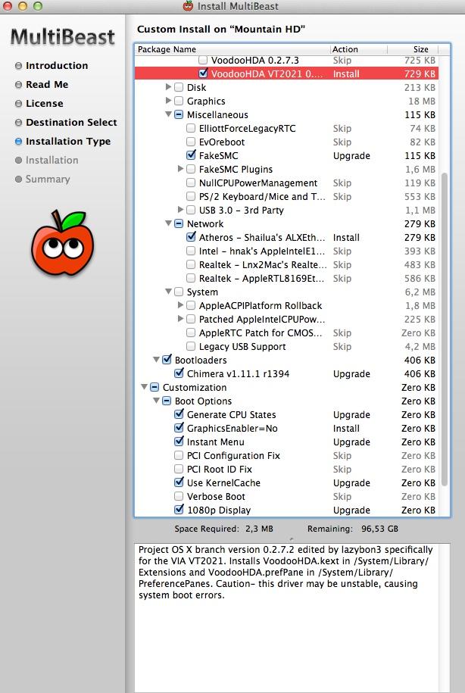
Task: Expand FakeSMC Plugins disclosure triangle
Action: 180,169
